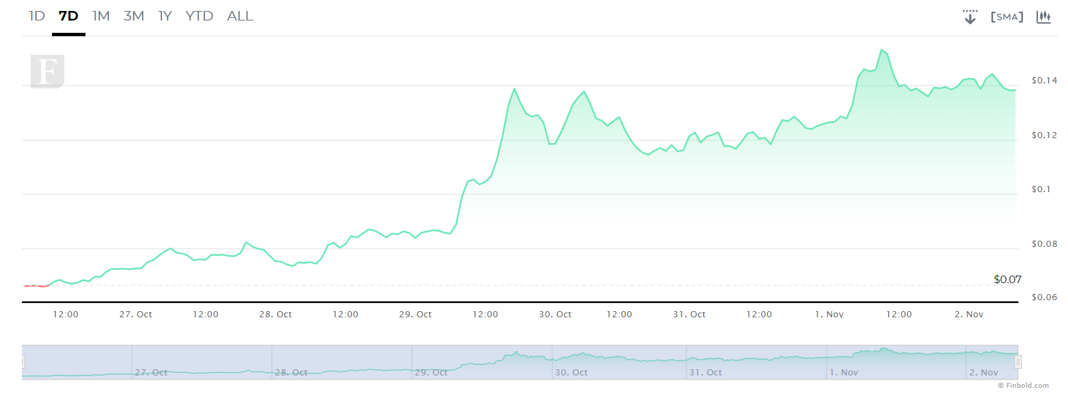Show ALL price history

pyautogui.click(x=239, y=16)
